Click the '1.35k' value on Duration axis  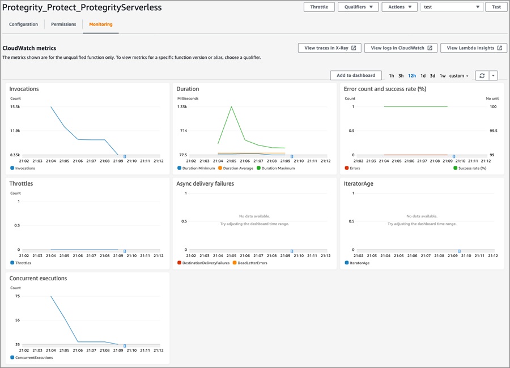[x=182, y=106]
